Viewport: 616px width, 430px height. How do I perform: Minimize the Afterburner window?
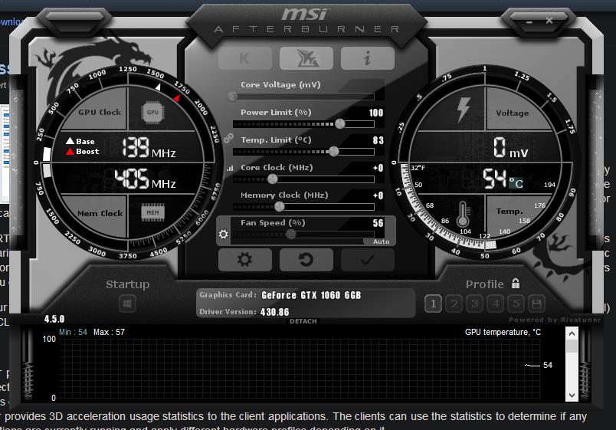(x=529, y=21)
